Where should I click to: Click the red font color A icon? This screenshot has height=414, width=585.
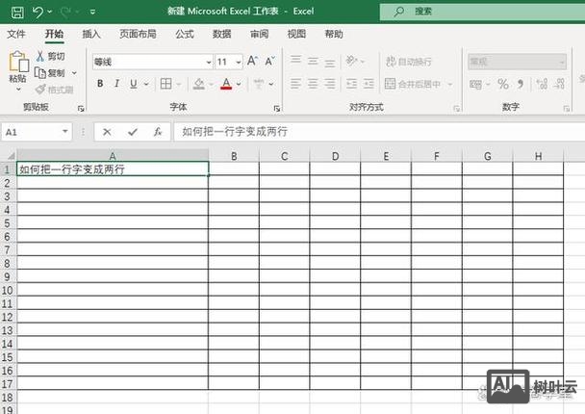[226, 84]
